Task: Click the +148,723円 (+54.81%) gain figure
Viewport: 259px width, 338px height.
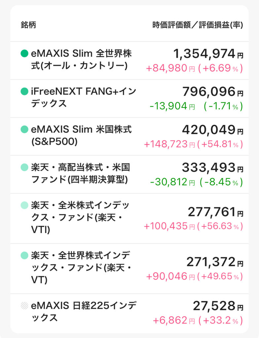Action: click(x=193, y=144)
